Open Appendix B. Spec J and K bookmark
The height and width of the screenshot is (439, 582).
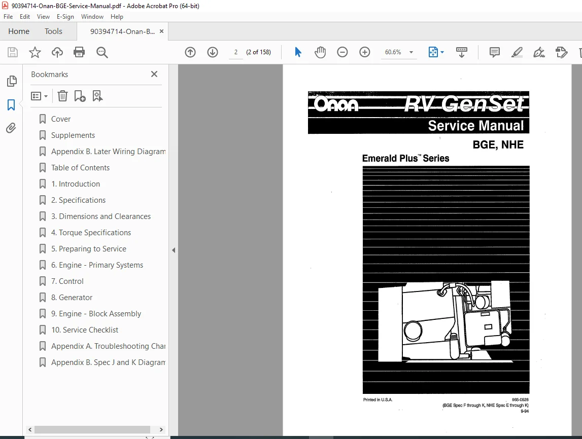click(109, 362)
